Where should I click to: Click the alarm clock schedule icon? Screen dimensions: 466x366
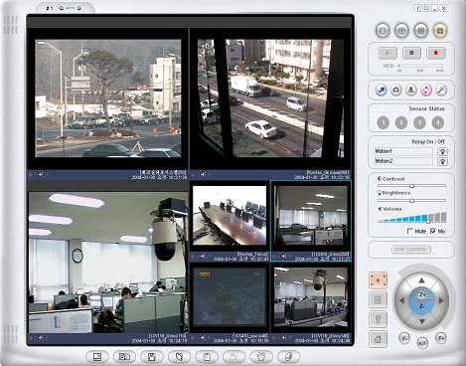261,357
